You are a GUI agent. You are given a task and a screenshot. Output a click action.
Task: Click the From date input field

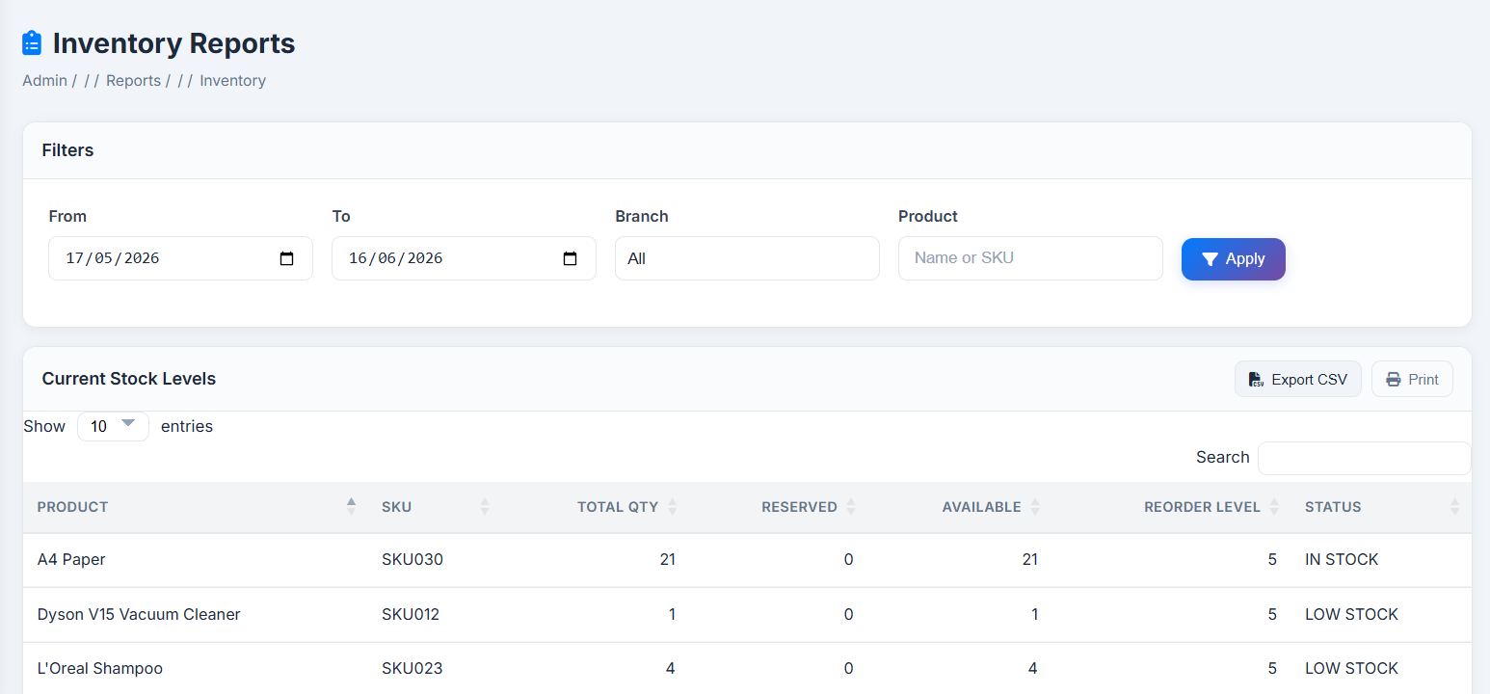pos(180,258)
